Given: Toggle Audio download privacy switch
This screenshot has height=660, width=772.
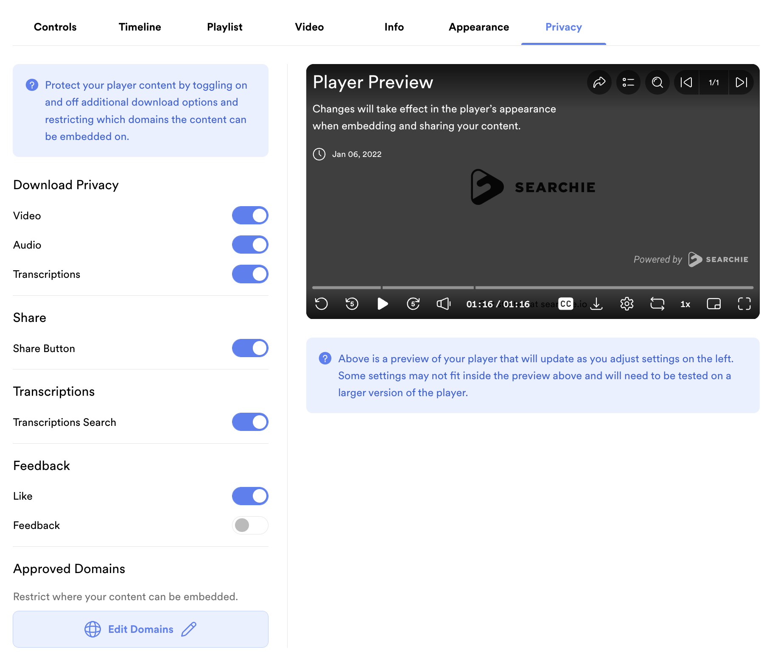Looking at the screenshot, I should [x=250, y=245].
